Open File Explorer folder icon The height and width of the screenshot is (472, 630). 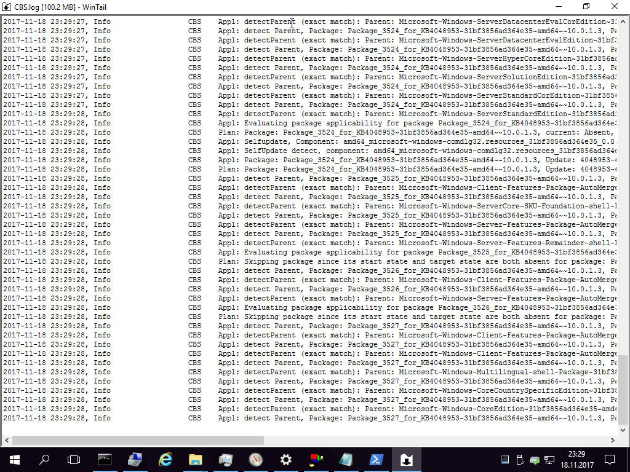(195, 459)
